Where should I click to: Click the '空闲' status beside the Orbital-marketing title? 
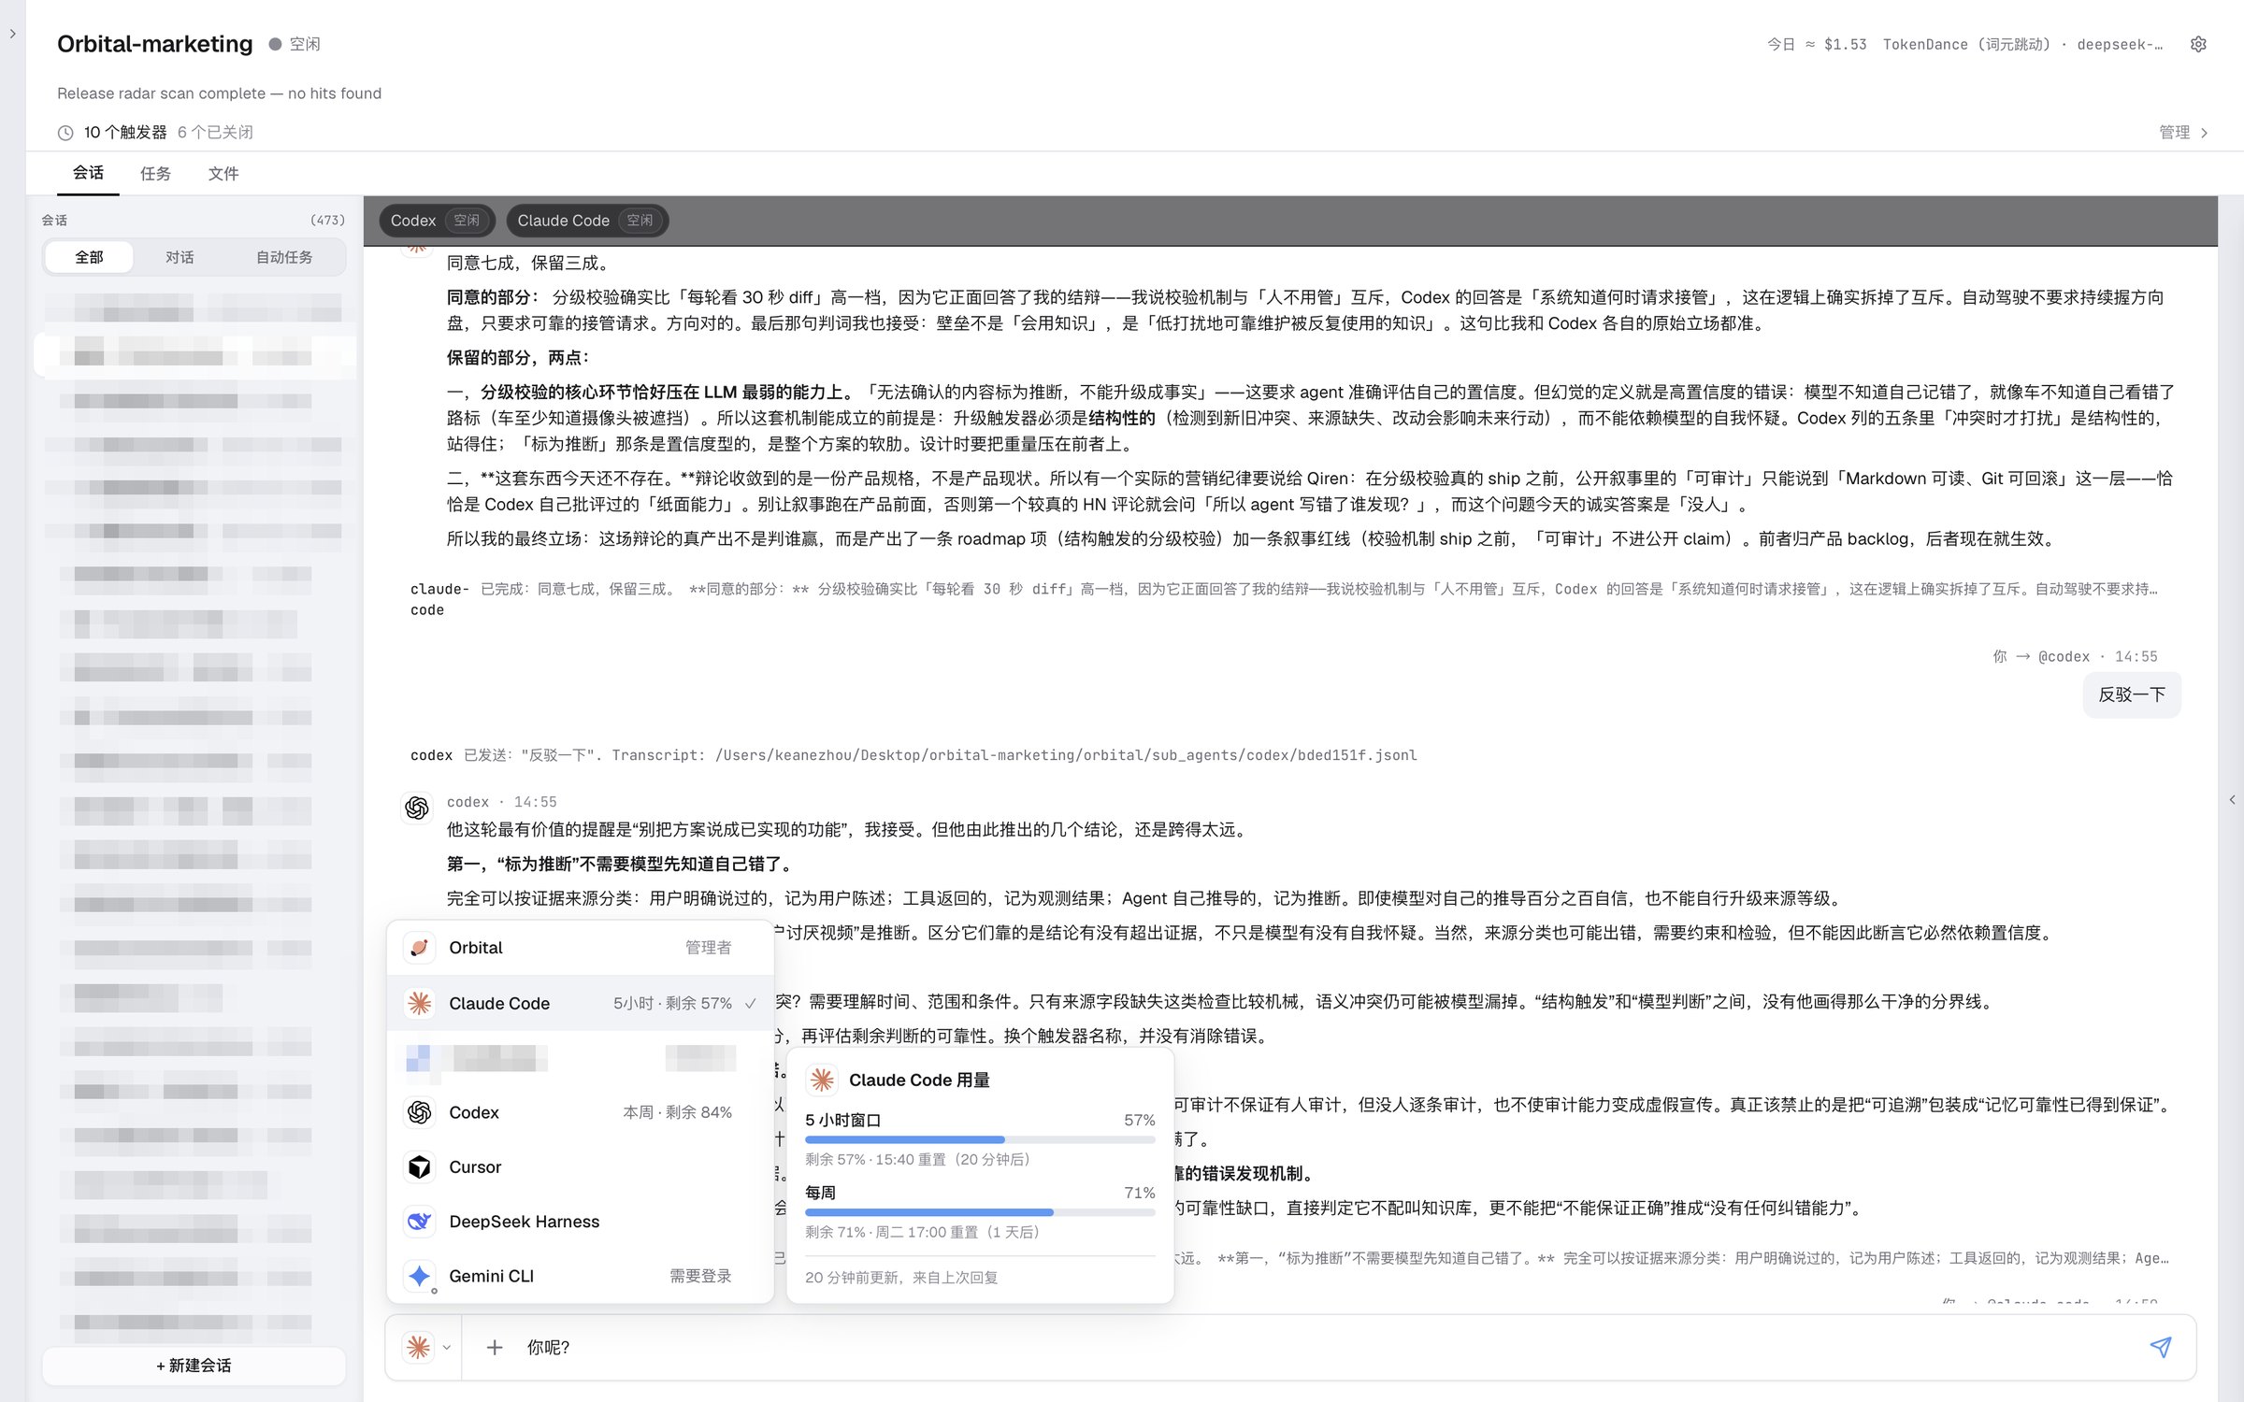pos(295,44)
